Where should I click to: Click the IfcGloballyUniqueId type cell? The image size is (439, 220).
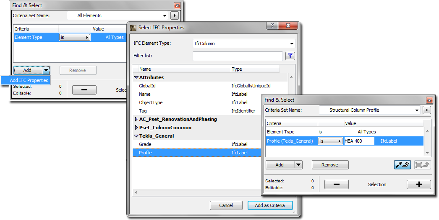(x=251, y=86)
